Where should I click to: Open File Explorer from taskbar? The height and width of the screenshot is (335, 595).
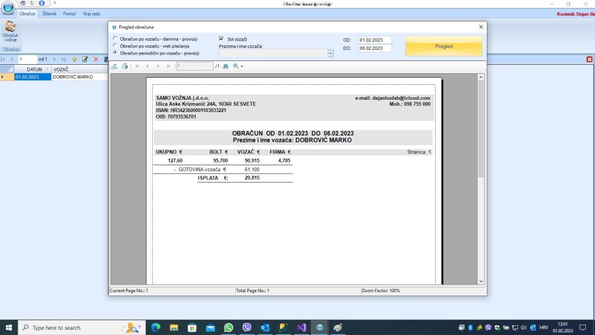174,327
